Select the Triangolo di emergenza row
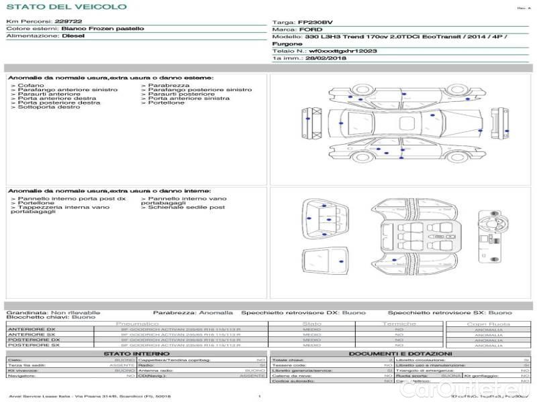 point(462,371)
